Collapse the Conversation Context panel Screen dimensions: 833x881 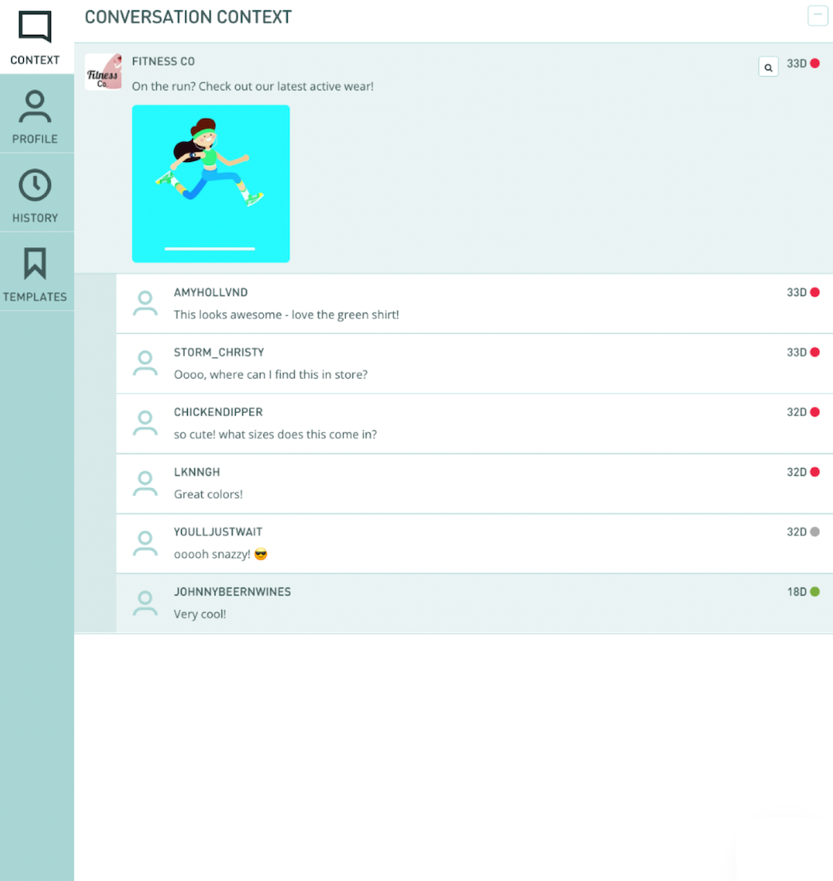point(817,16)
